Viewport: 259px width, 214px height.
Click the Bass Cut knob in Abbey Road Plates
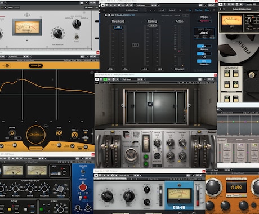[157, 156]
